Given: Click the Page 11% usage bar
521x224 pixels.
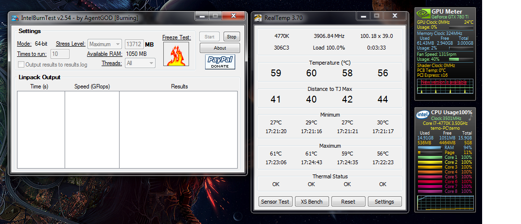Looking at the screenshot, I should click(x=429, y=152).
